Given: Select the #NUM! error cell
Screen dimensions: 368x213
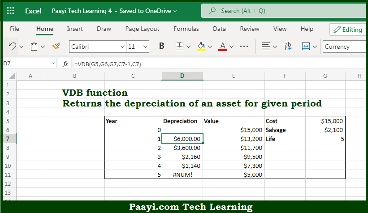Looking at the screenshot, I should pos(182,175).
